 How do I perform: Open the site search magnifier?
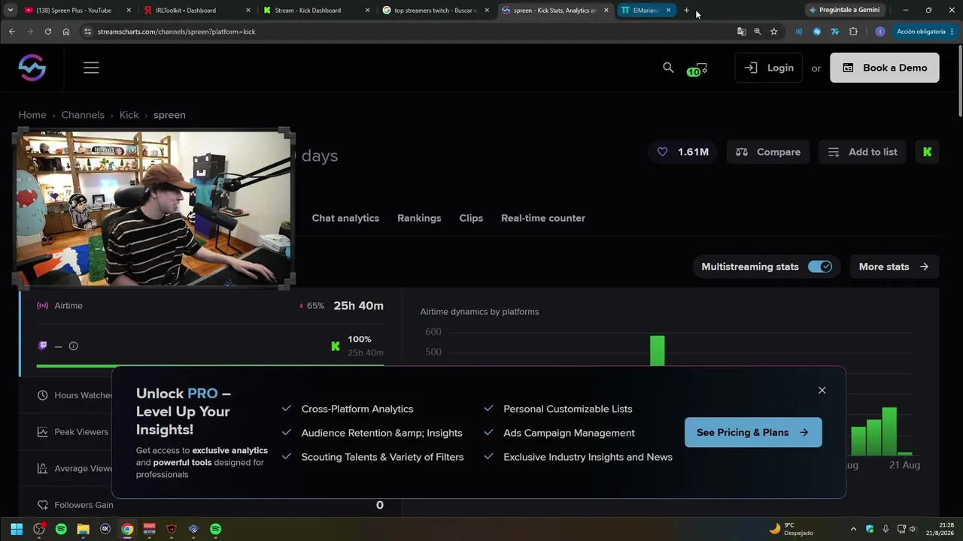point(668,68)
